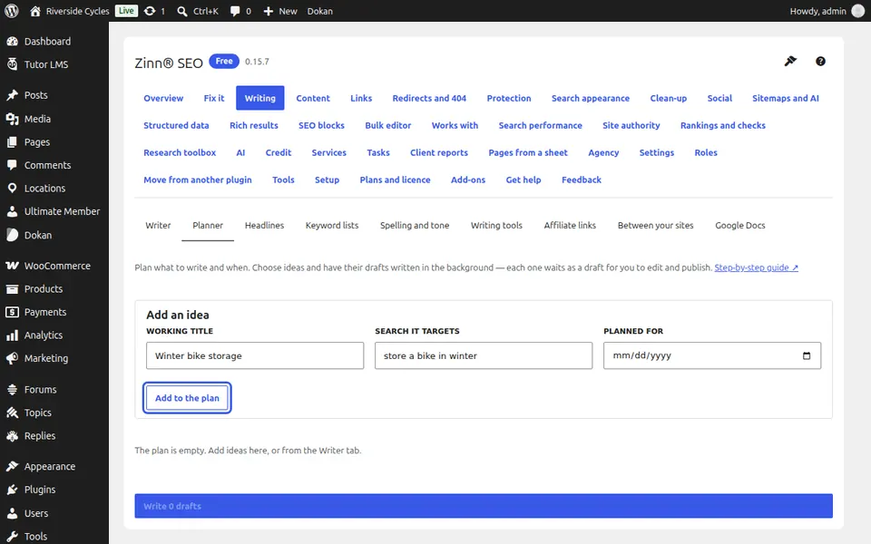Click Media sidebar icon
Viewport: 871px width, 544px height.
point(12,119)
